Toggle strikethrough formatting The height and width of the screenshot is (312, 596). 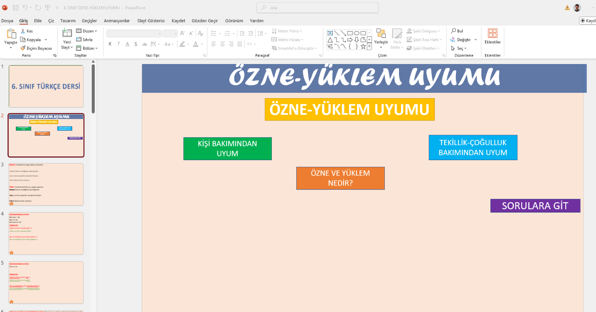[145, 44]
